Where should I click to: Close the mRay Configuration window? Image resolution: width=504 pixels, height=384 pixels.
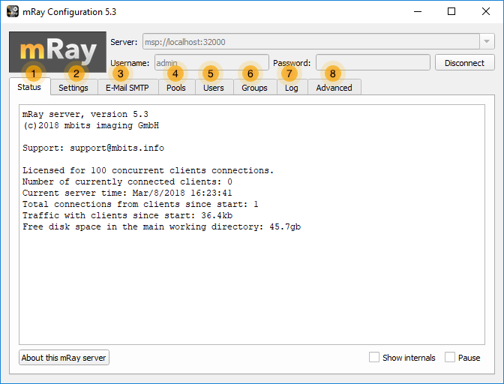tap(486, 11)
